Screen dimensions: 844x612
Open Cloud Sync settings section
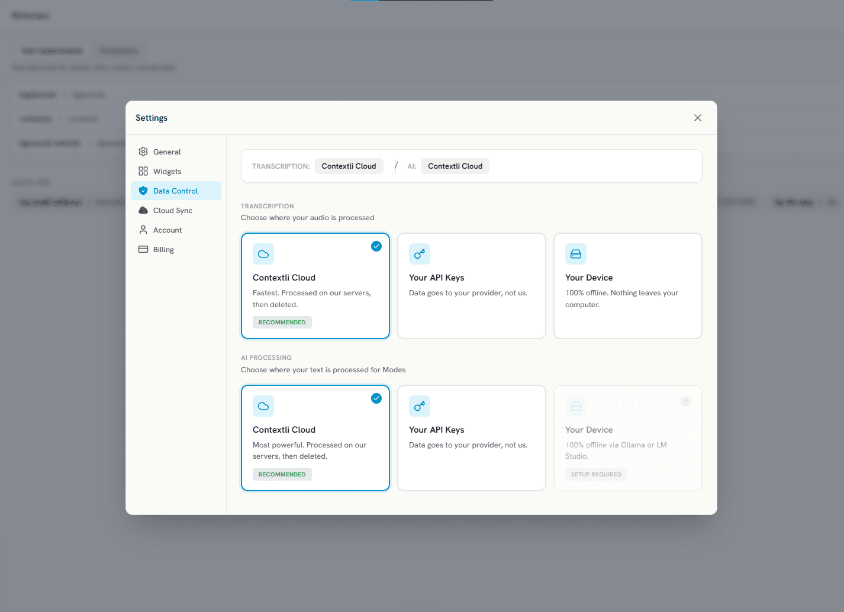176,210
